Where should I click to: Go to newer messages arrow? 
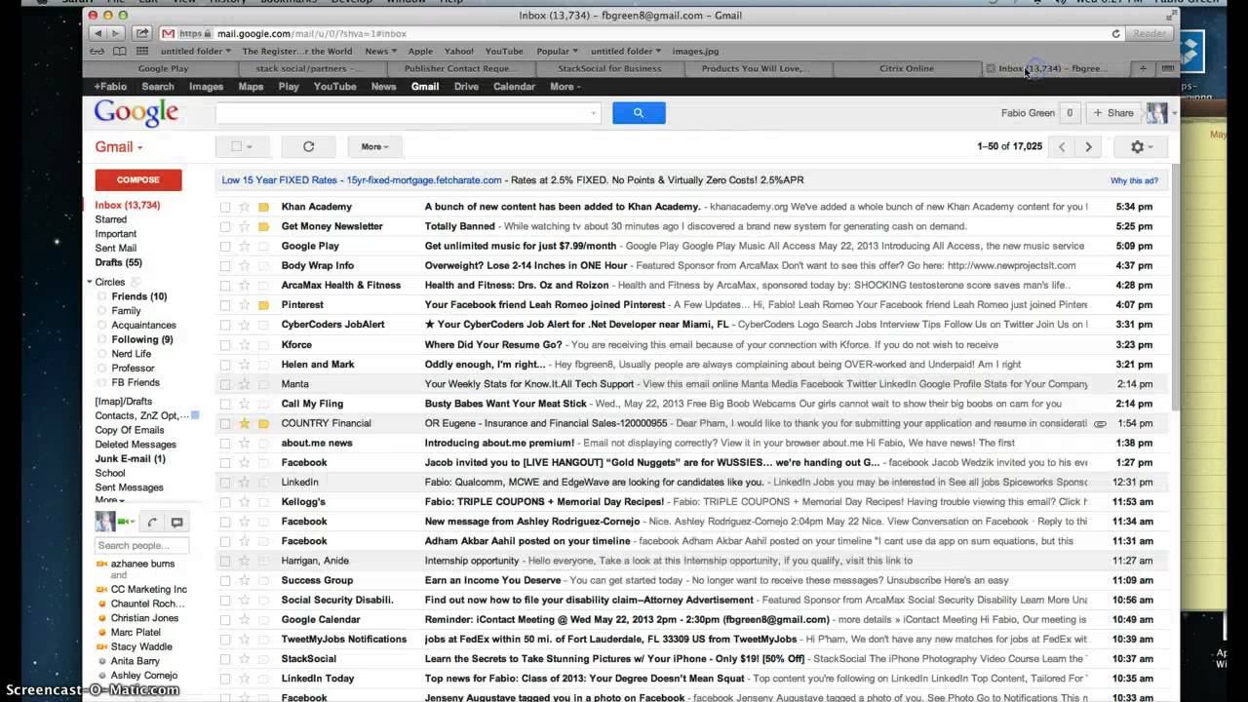(x=1062, y=146)
